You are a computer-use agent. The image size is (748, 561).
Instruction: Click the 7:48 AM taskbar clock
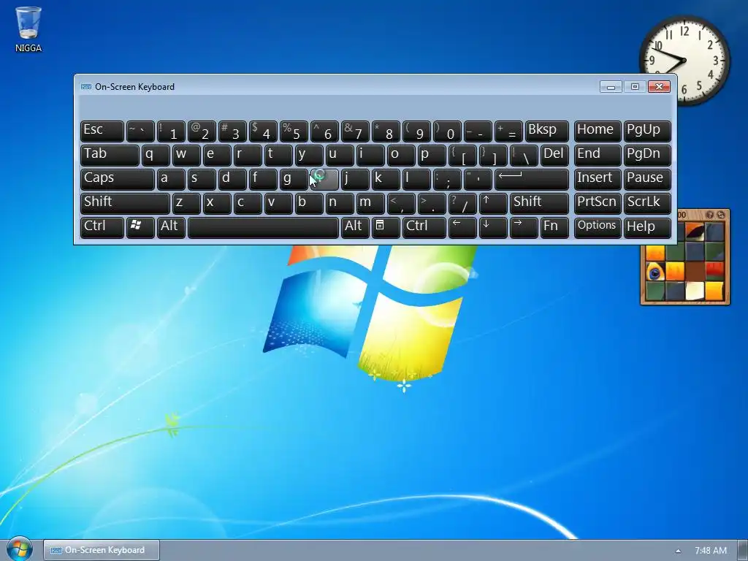click(710, 551)
